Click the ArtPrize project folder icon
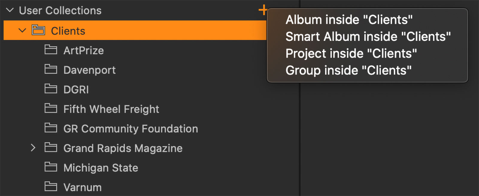 pyautogui.click(x=51, y=50)
